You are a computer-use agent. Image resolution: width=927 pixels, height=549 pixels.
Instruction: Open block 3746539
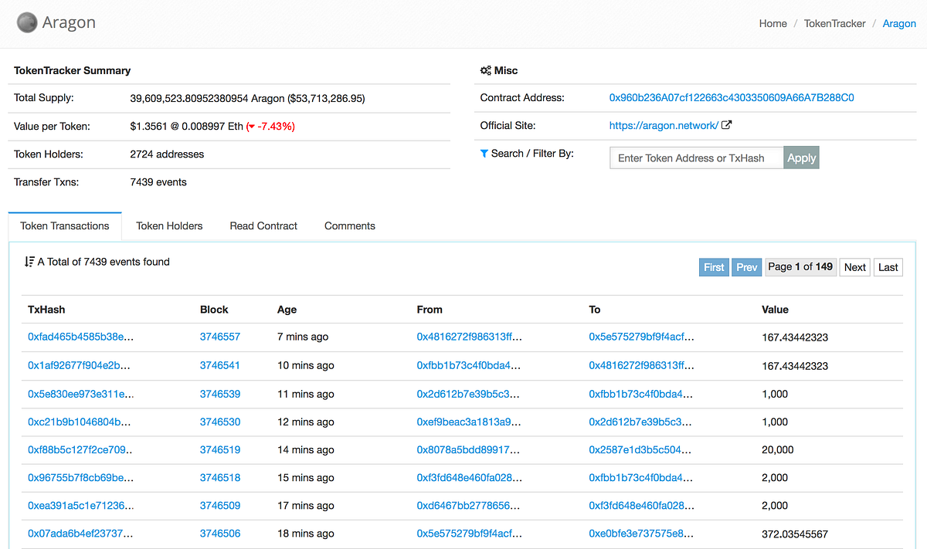tap(220, 394)
